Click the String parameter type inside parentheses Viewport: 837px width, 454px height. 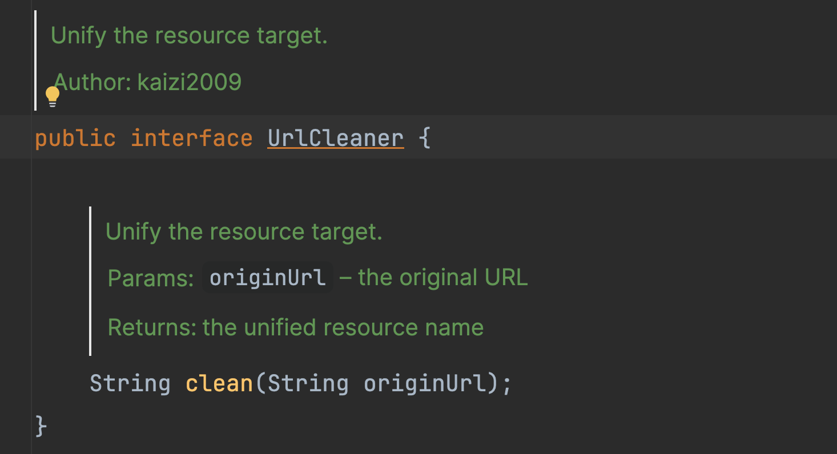(308, 383)
